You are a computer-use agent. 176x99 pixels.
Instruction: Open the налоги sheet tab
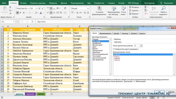(41, 94)
